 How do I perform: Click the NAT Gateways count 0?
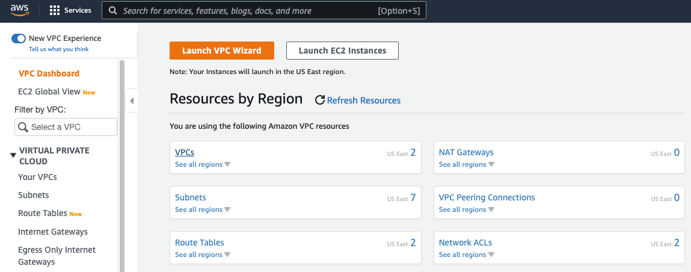pyautogui.click(x=677, y=152)
